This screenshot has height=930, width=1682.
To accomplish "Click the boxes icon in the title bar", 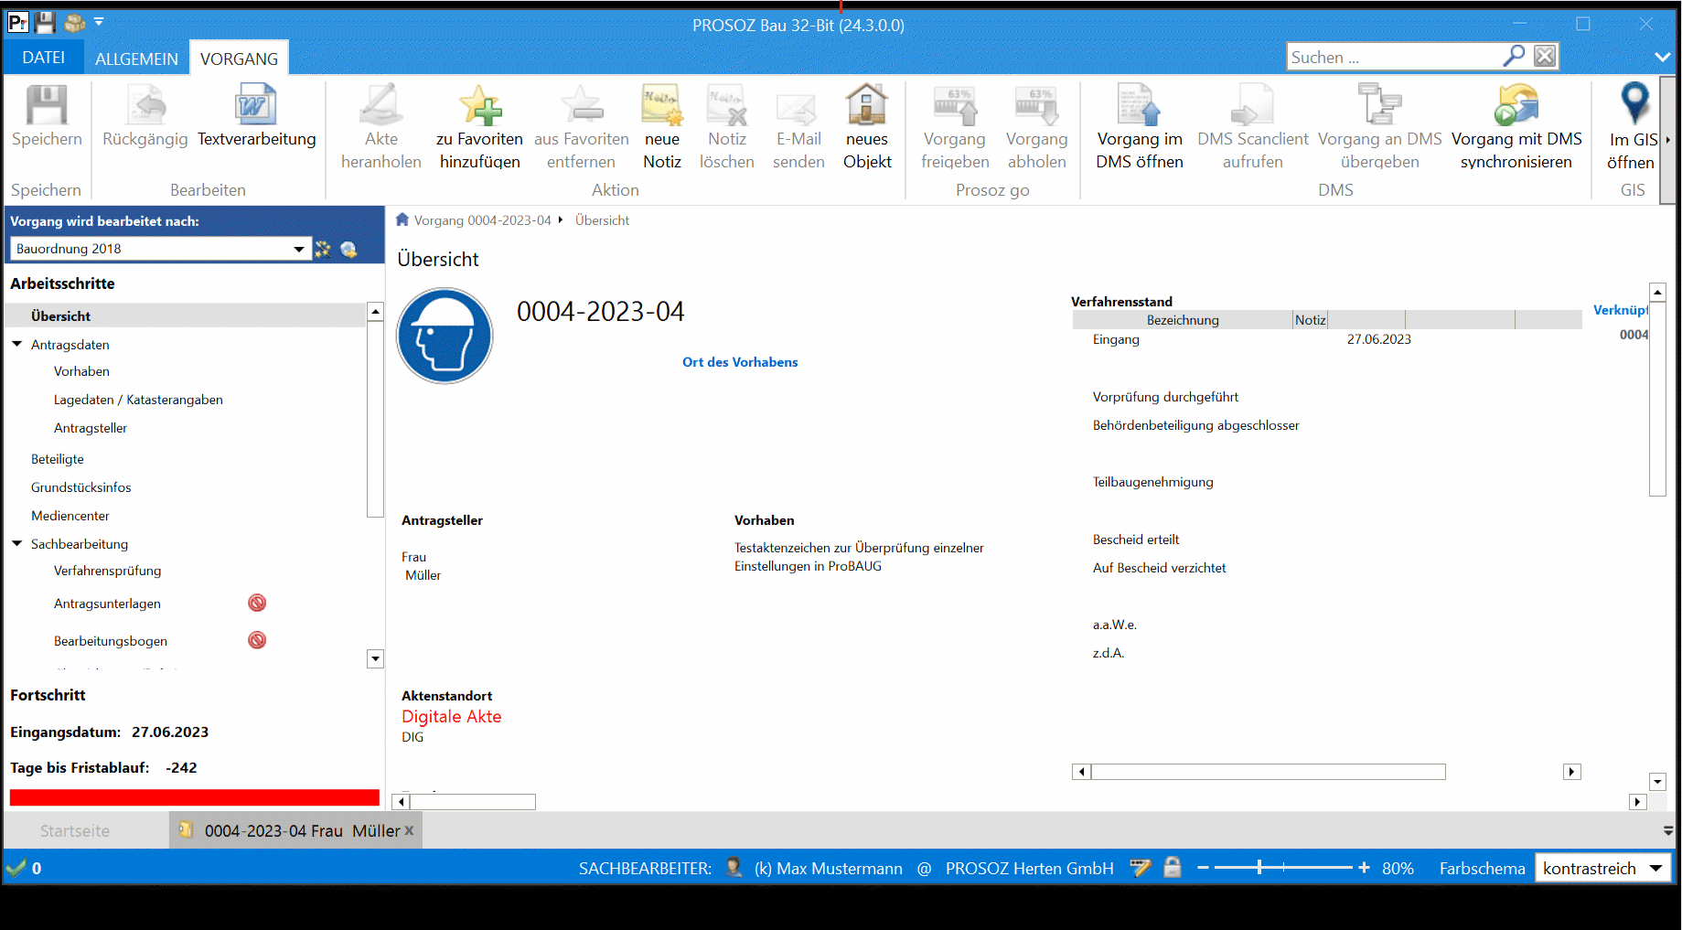I will [x=75, y=23].
